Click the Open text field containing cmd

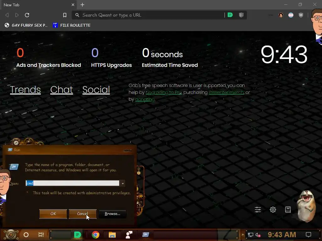(72, 183)
